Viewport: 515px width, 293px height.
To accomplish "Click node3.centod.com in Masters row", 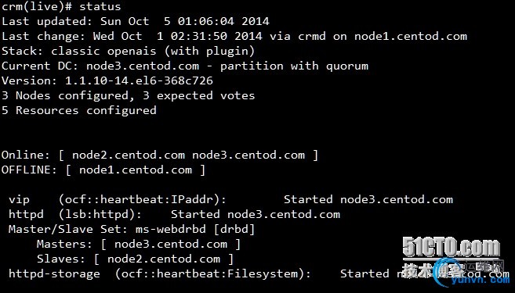I will 171,245.
